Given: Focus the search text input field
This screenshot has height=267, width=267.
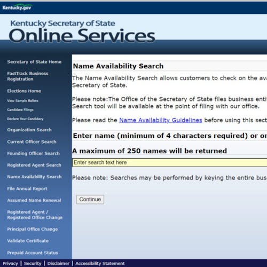Looking at the screenshot, I should pyautogui.click(x=170, y=162).
